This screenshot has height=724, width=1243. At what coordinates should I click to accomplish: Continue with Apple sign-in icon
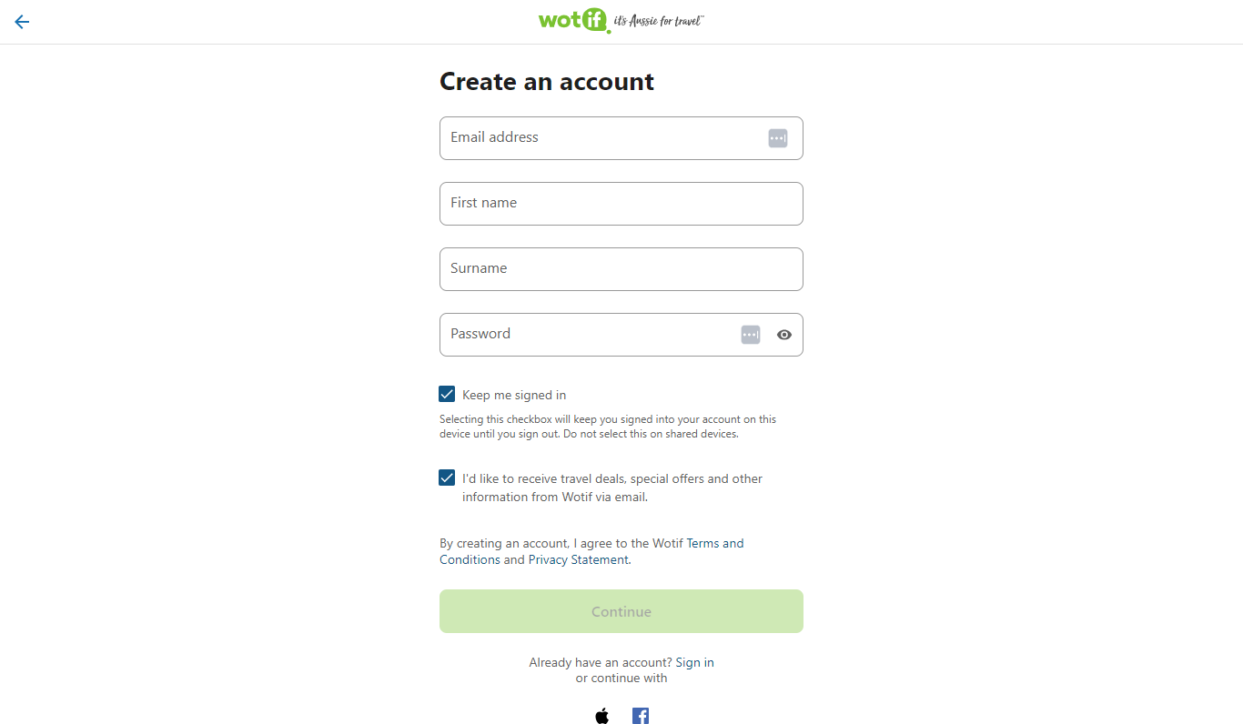tap(601, 716)
